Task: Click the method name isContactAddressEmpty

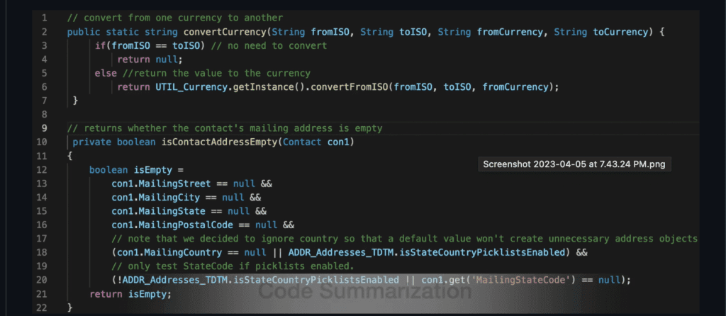Action: point(218,142)
